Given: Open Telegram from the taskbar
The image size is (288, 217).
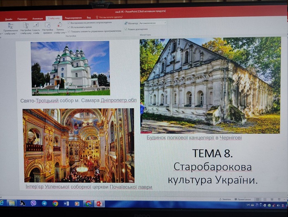Looking at the screenshot, I should point(44,203).
